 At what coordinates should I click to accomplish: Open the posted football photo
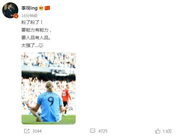[49, 88]
